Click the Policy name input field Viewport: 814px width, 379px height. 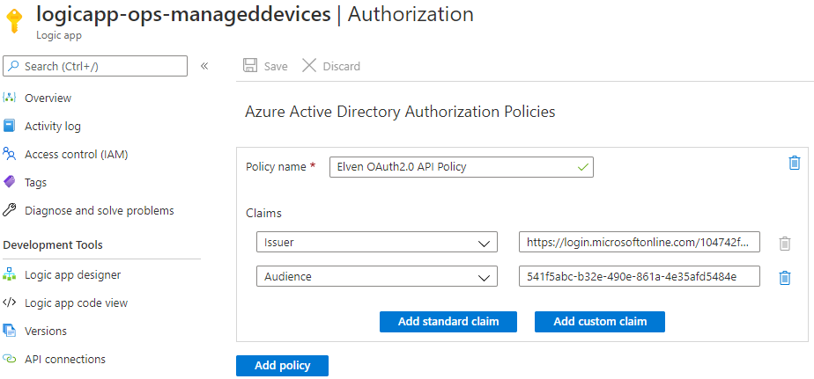[x=461, y=167]
